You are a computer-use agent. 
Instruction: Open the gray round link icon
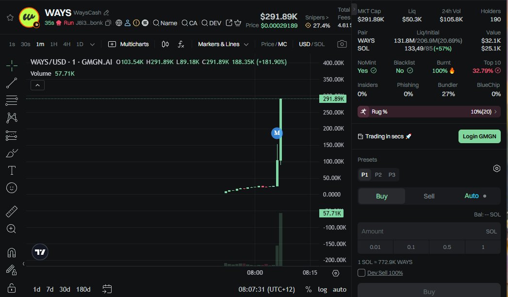click(145, 23)
